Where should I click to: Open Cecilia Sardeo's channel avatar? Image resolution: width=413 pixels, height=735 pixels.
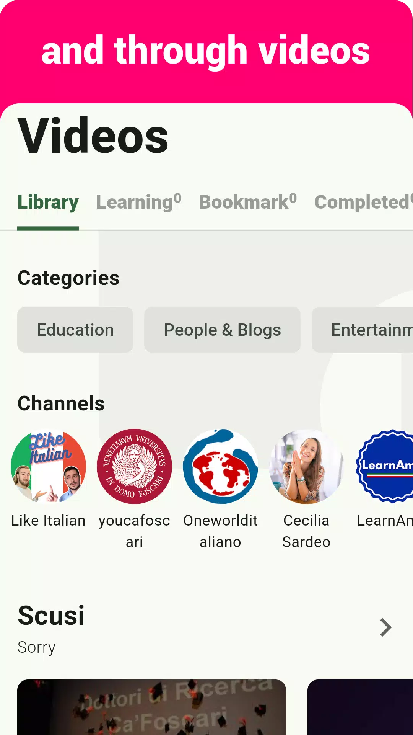click(x=306, y=466)
